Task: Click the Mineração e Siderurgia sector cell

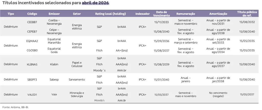Action: [x=77, y=94]
